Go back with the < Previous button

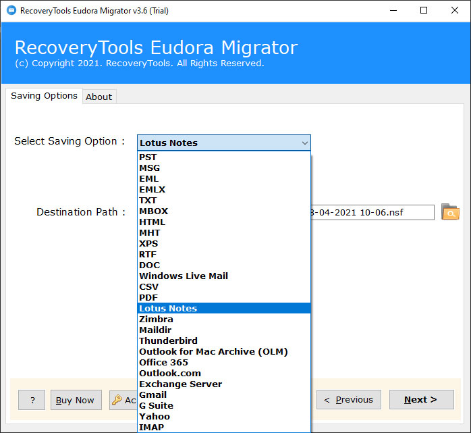tap(349, 400)
